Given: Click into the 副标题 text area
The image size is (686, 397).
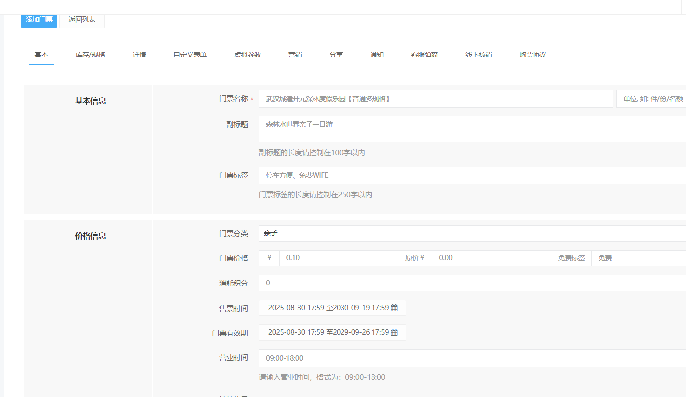Looking at the screenshot, I should point(472,129).
